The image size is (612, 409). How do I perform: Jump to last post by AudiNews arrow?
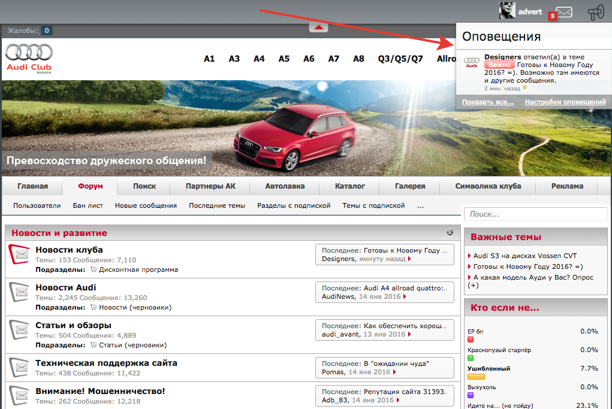click(x=405, y=296)
